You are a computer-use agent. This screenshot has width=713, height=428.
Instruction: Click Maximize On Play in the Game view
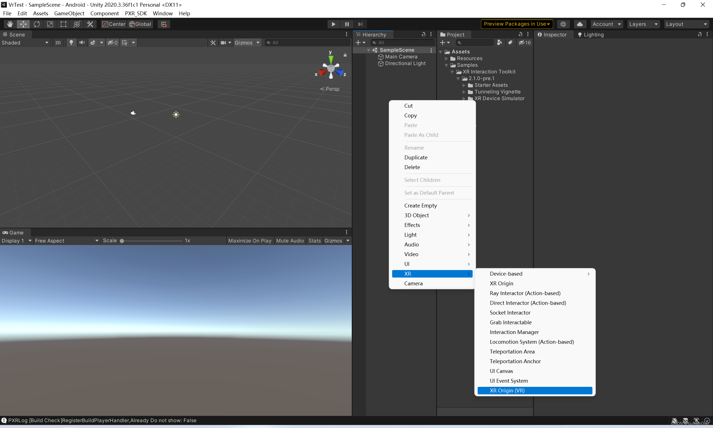pos(250,241)
